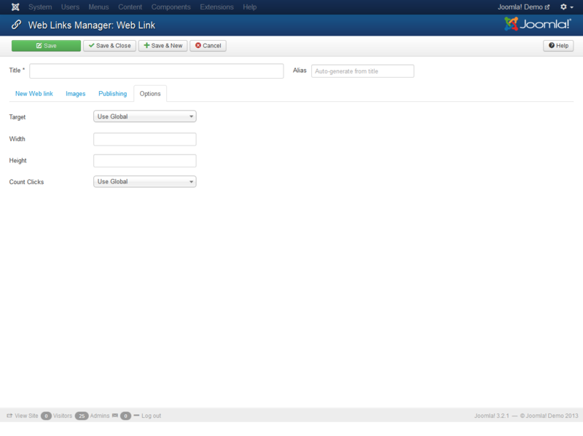
Task: Click Save & Close button
Action: coord(110,46)
